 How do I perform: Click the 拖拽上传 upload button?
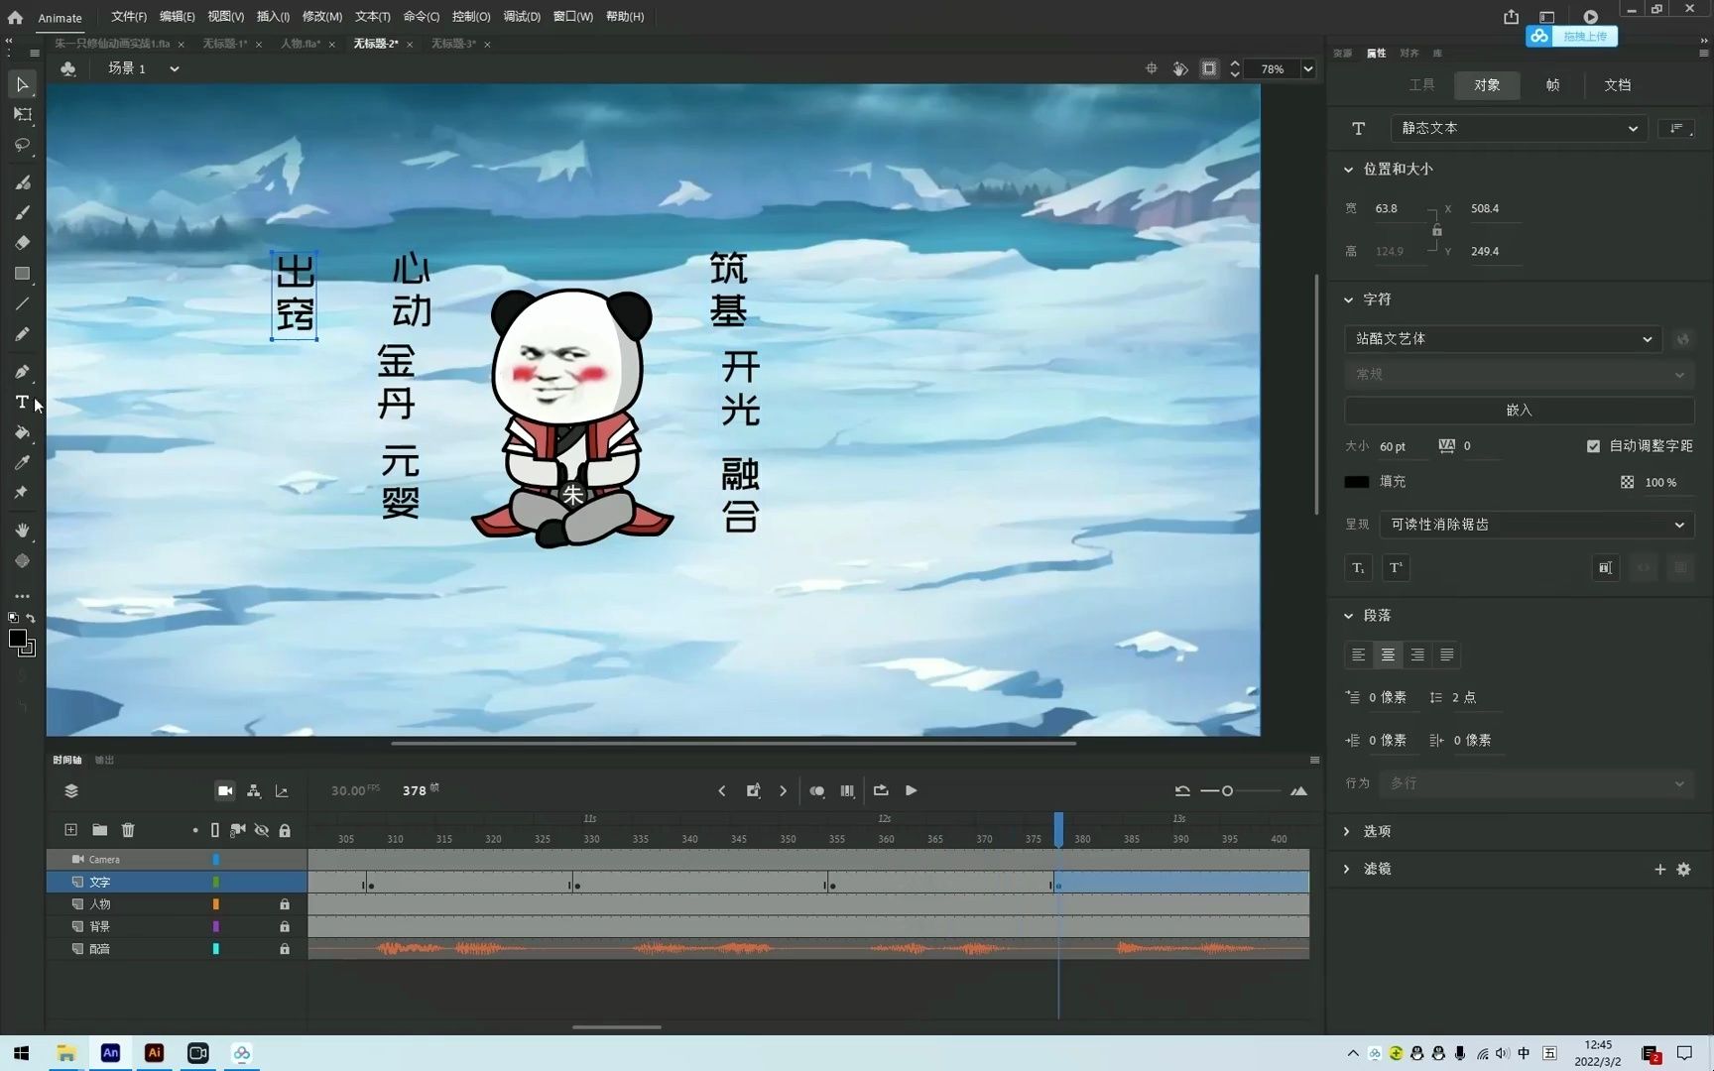[x=1572, y=37]
